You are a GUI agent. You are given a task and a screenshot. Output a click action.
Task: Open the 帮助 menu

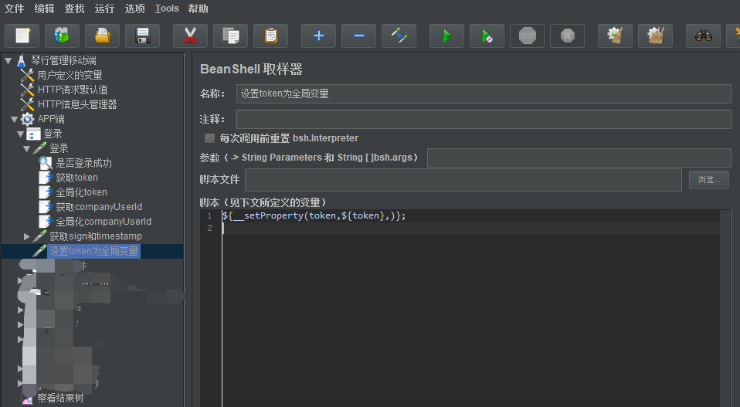pos(199,8)
